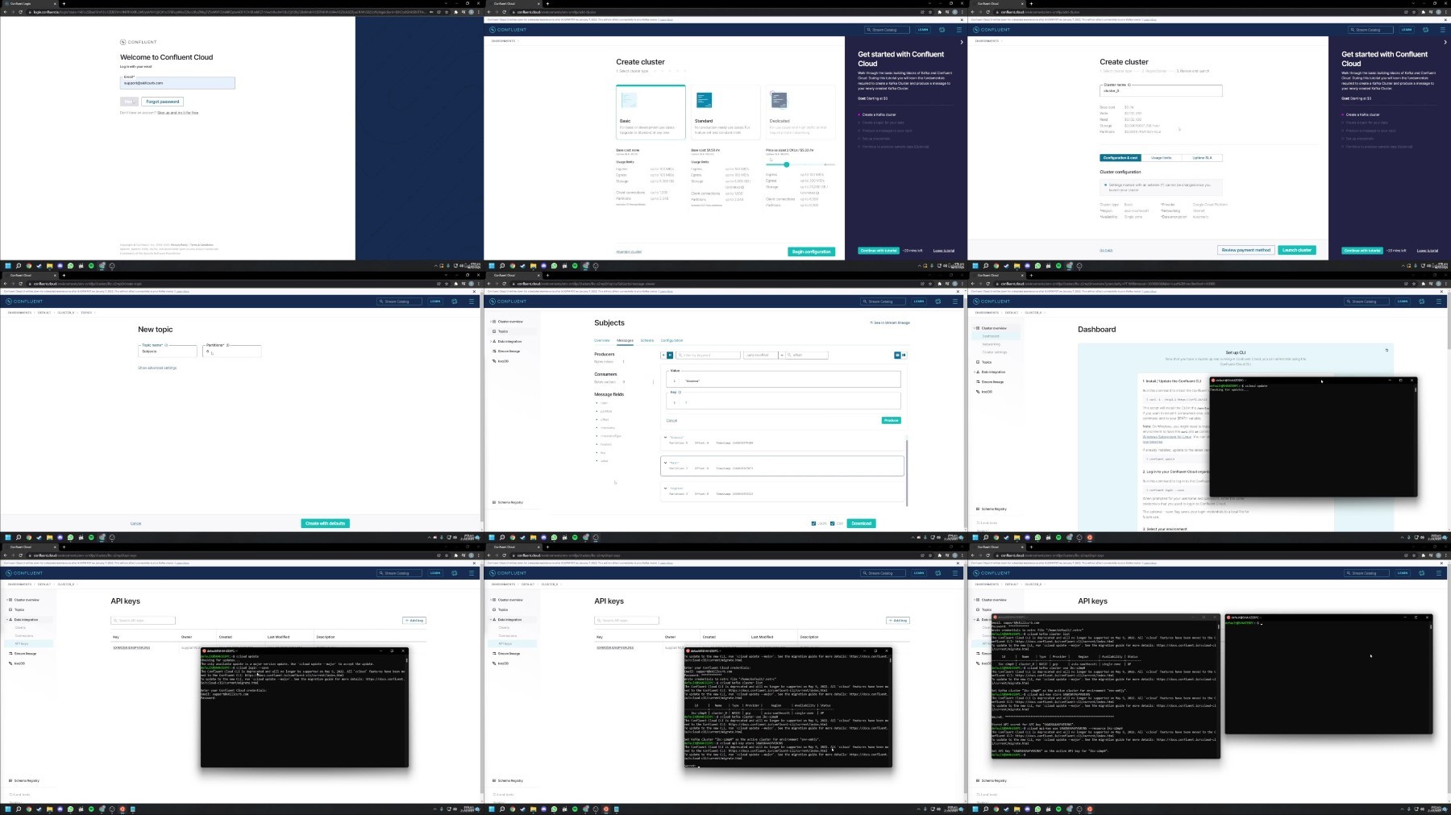The height and width of the screenshot is (815, 1451).
Task: Click the Review payment method button
Action: pyautogui.click(x=1245, y=250)
